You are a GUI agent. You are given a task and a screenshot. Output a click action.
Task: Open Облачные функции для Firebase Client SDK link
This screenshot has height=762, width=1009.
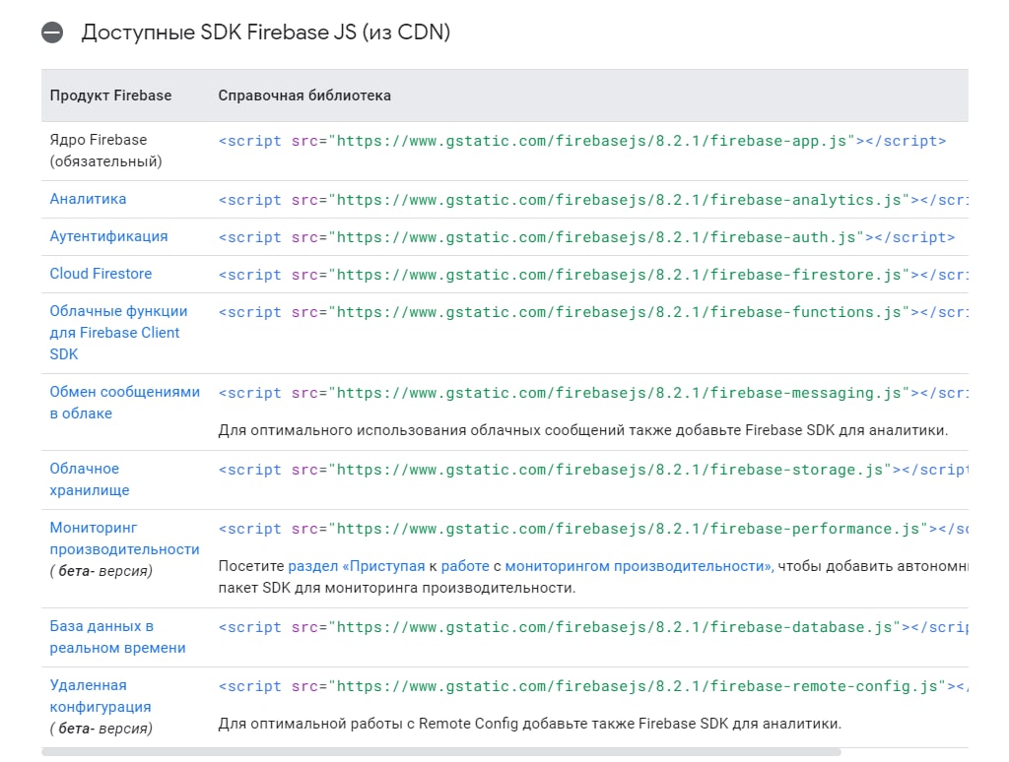pos(118,333)
